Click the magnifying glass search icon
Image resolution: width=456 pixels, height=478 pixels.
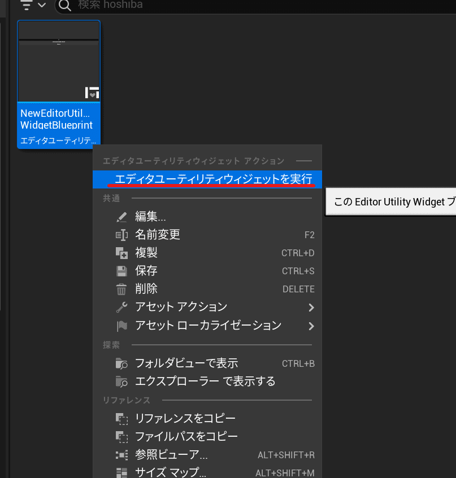pos(63,7)
